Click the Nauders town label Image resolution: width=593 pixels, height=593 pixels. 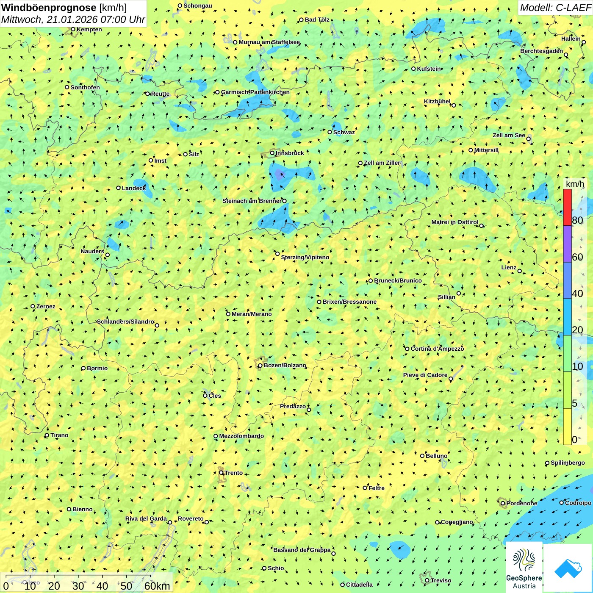92,251
